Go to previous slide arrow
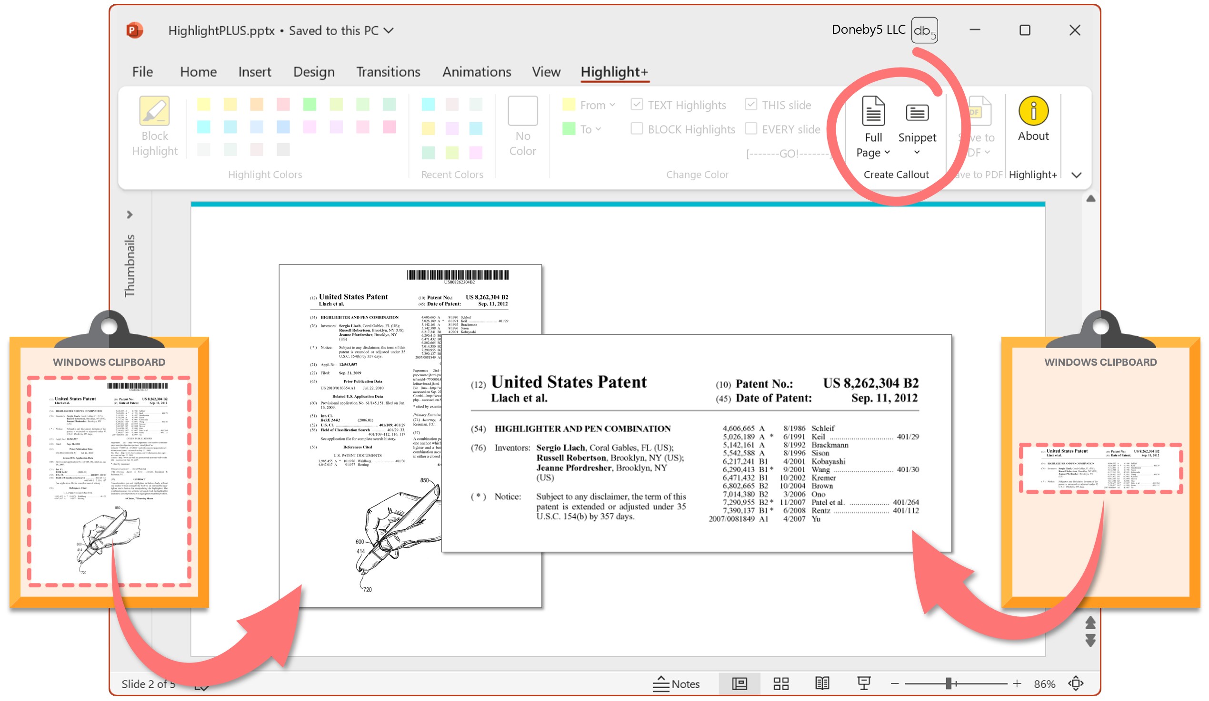The height and width of the screenshot is (701, 1209). [x=1090, y=623]
